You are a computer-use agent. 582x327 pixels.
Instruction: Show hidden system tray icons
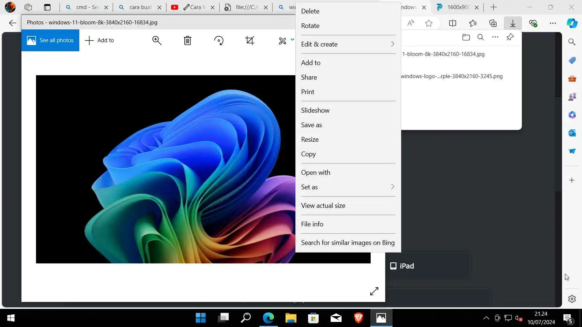tap(486, 318)
